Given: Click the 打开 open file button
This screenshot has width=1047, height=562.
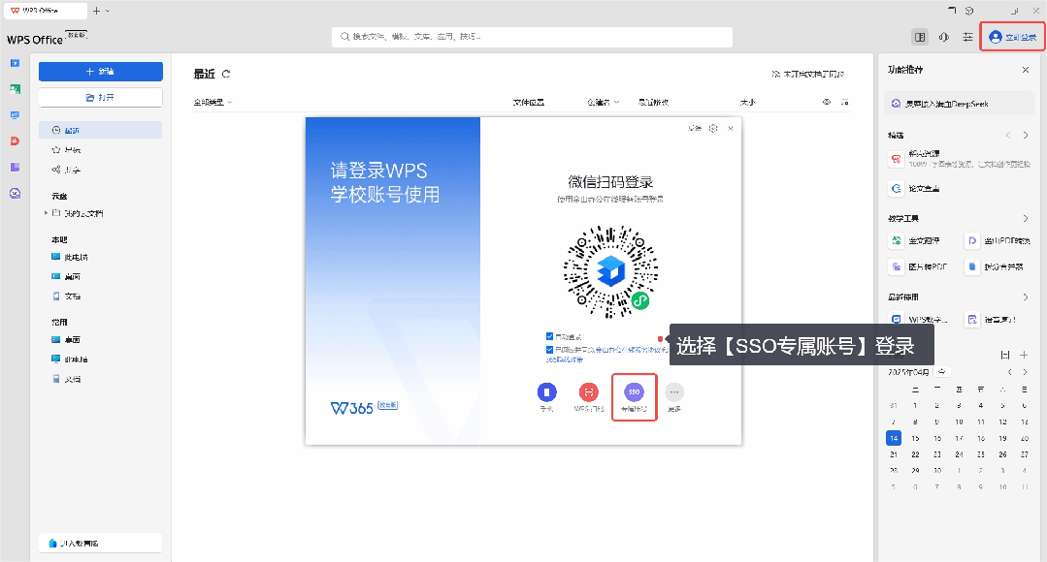Looking at the screenshot, I should click(100, 97).
